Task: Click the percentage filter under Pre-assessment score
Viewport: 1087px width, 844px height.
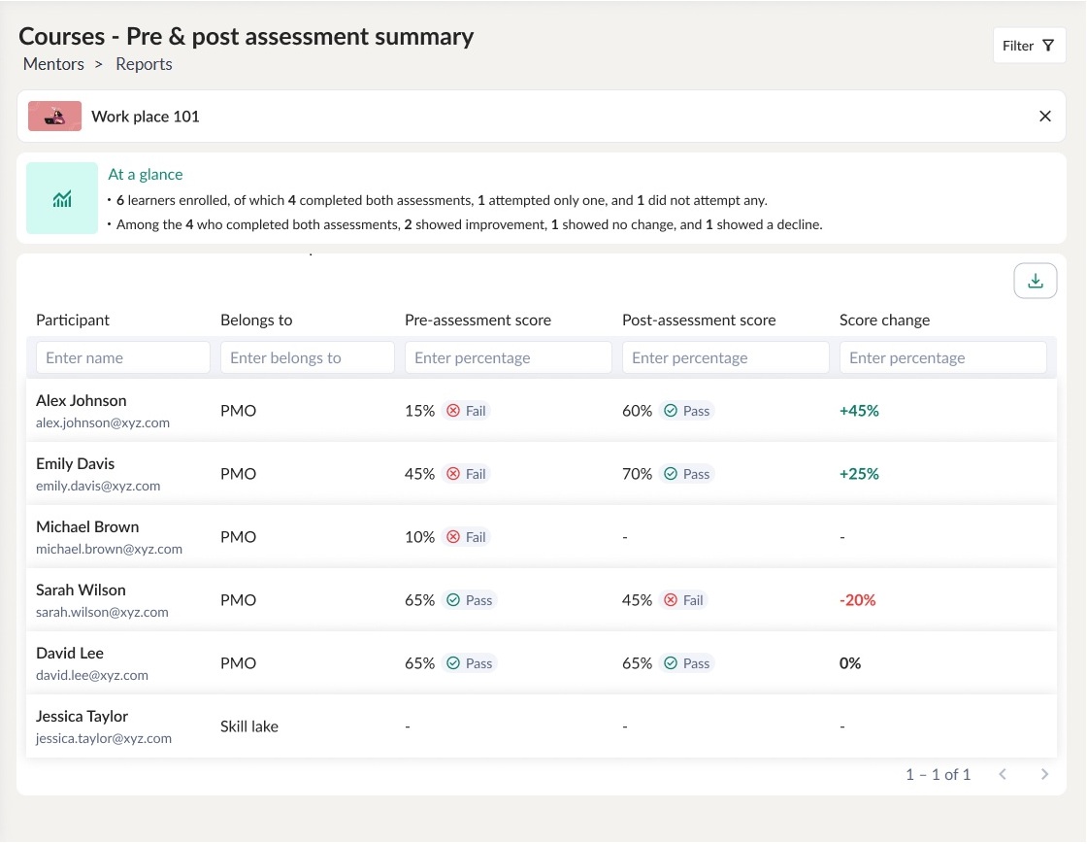Action: [508, 357]
